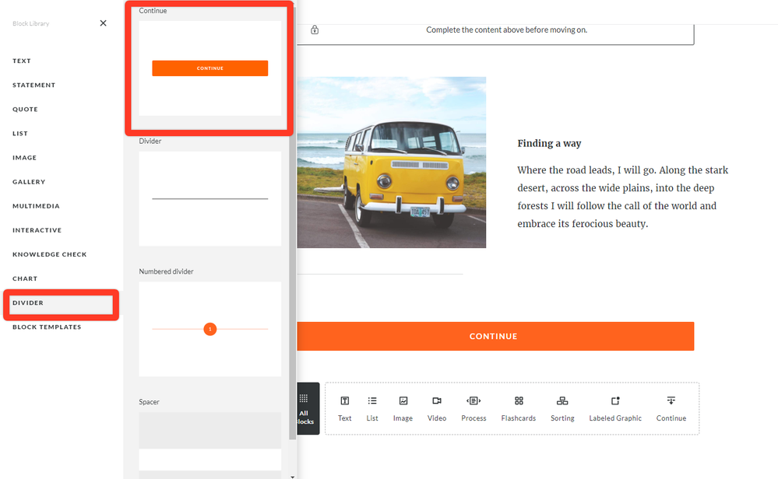The image size is (778, 479).
Task: Insert a Continue block from the toolbar
Action: (x=671, y=408)
